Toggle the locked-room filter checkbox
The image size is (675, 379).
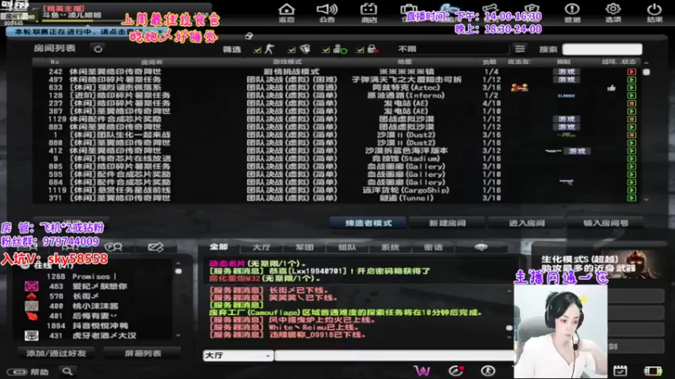[x=360, y=51]
